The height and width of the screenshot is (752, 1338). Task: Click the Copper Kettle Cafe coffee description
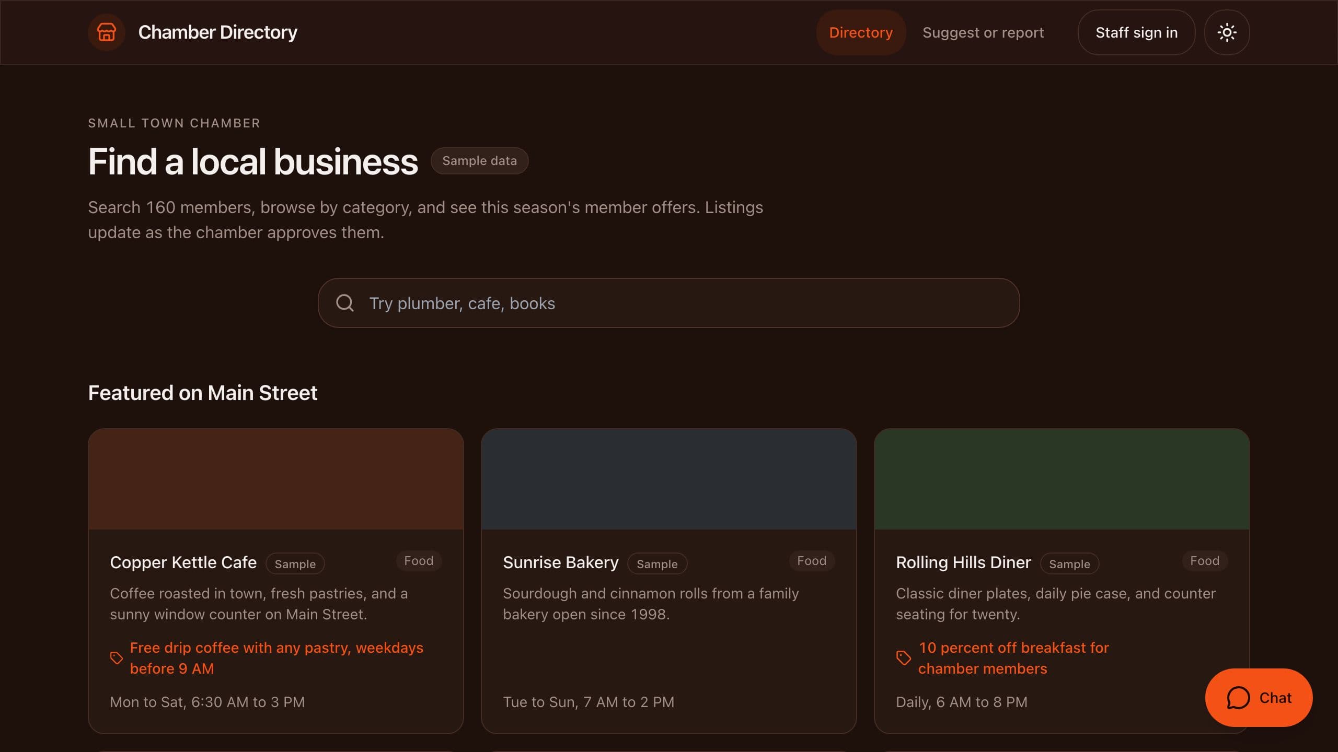[x=259, y=604]
